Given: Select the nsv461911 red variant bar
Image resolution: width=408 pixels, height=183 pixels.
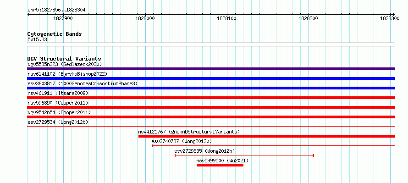Looking at the screenshot, I should point(211,98).
